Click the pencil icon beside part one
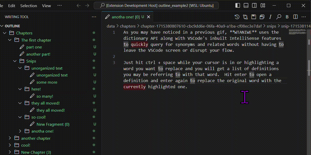The height and width of the screenshot is (155, 311). click(x=22, y=47)
